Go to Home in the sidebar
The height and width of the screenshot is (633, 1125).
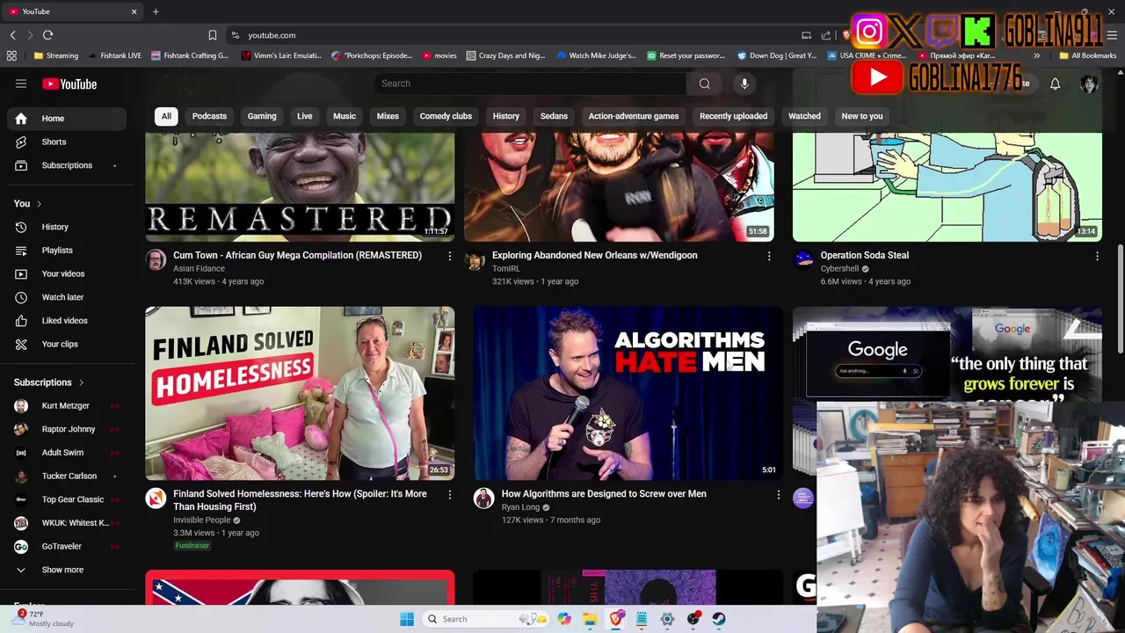[x=69, y=119]
